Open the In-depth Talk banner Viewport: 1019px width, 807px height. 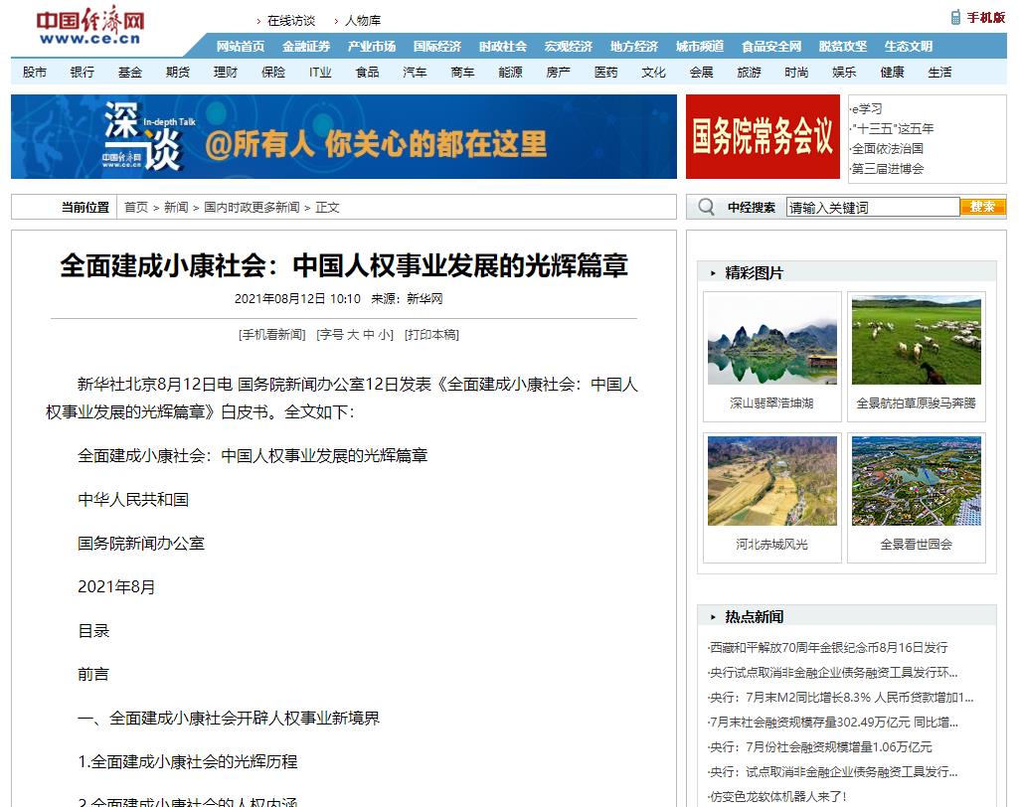[343, 137]
